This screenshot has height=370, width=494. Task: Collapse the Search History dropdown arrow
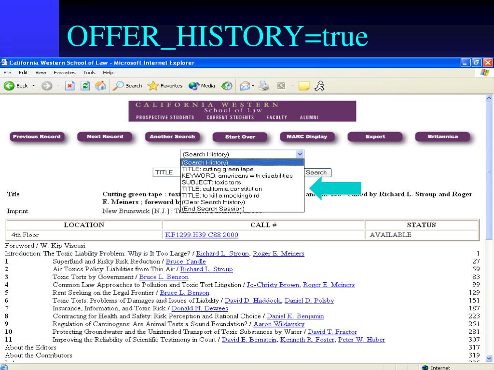[x=300, y=154]
